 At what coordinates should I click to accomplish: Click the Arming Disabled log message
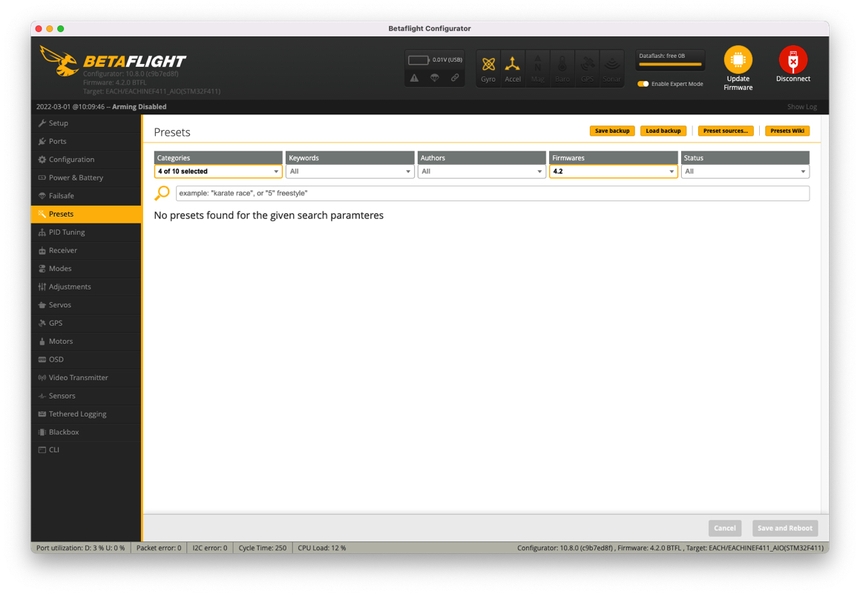click(x=139, y=106)
